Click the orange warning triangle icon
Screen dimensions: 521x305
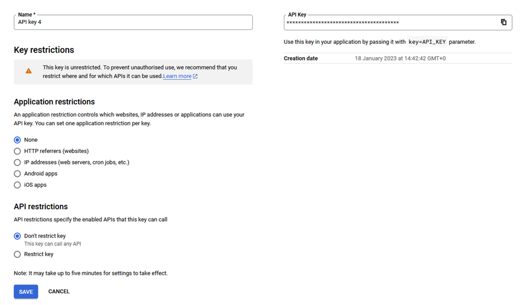tap(29, 71)
